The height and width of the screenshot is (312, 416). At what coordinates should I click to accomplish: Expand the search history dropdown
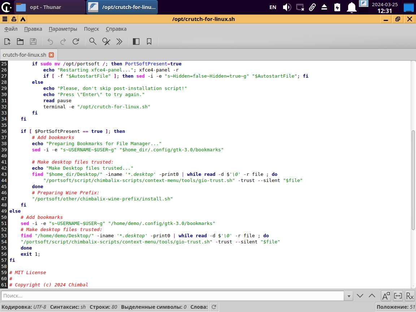pyautogui.click(x=348, y=296)
